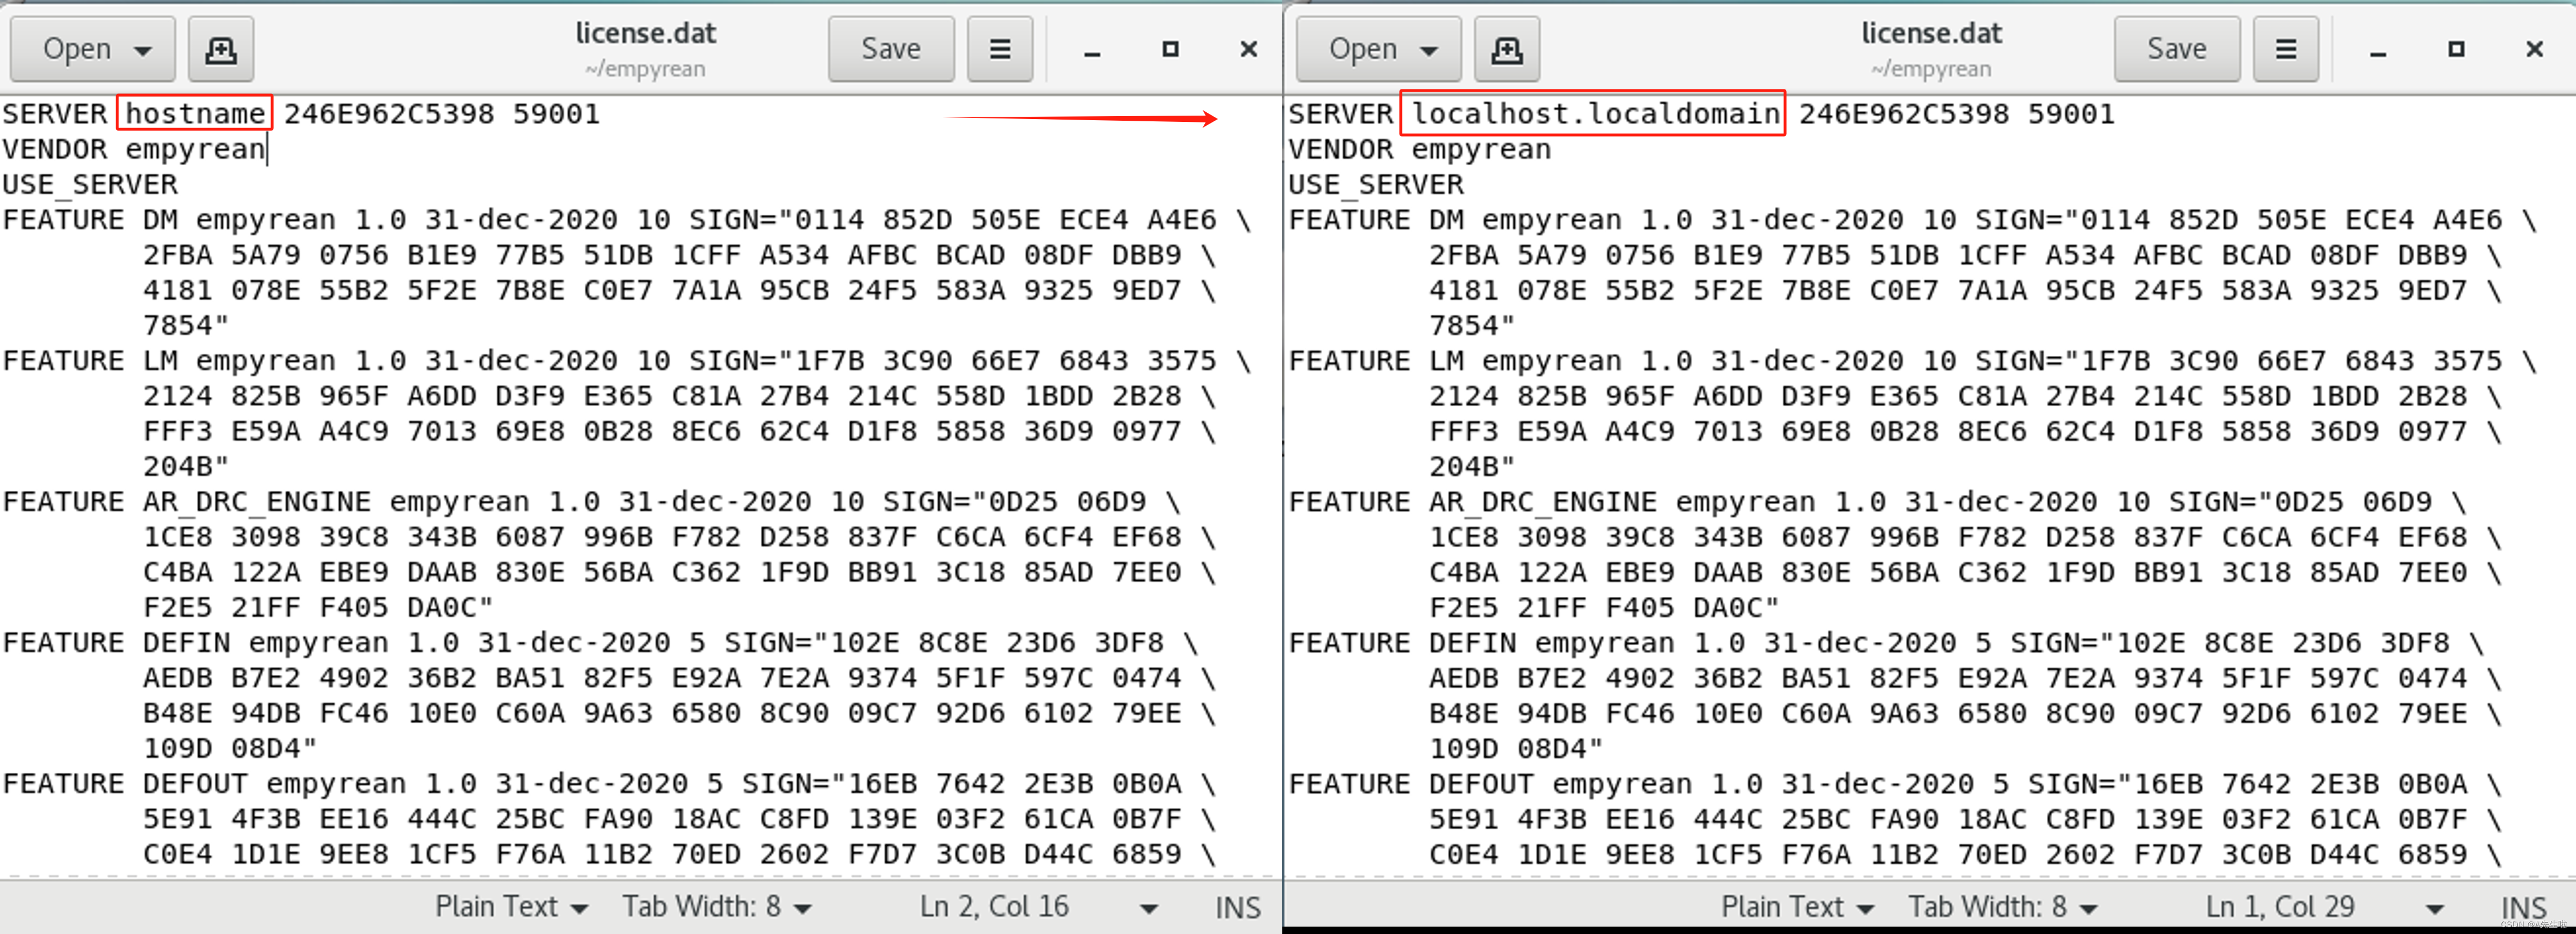This screenshot has width=2576, height=934.
Task: Open Tab Width selector in left window
Action: point(716,907)
